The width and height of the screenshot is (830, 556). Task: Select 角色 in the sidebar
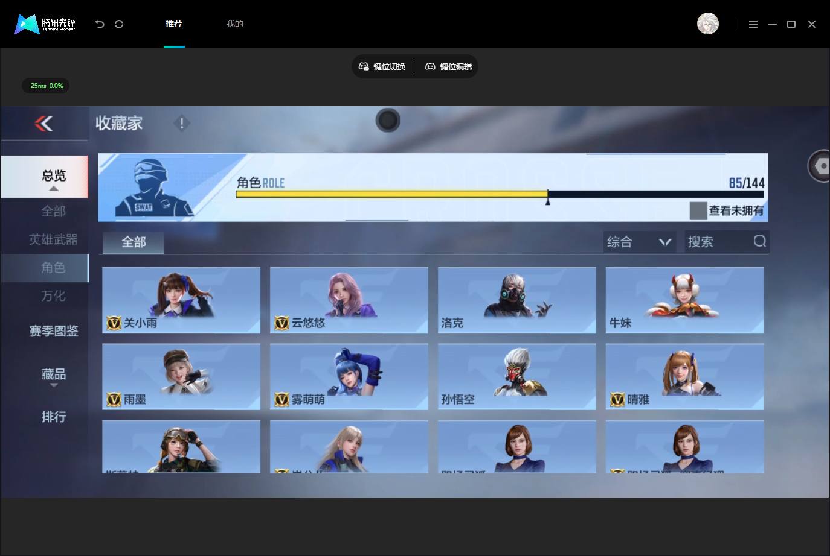[45, 268]
